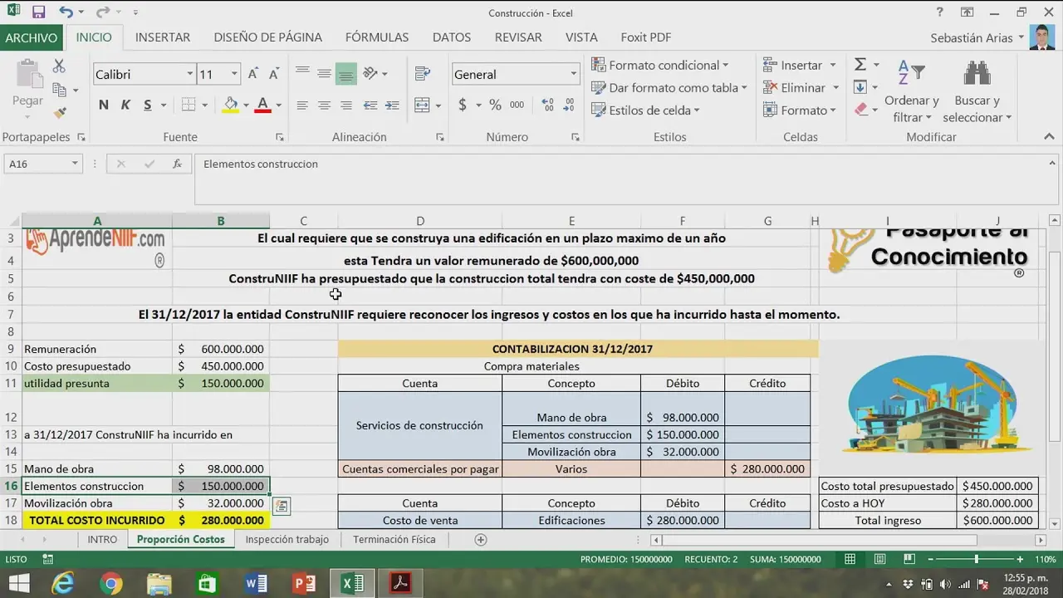Image resolution: width=1063 pixels, height=598 pixels.
Task: Select the Format Painter brush icon
Action: [x=59, y=112]
